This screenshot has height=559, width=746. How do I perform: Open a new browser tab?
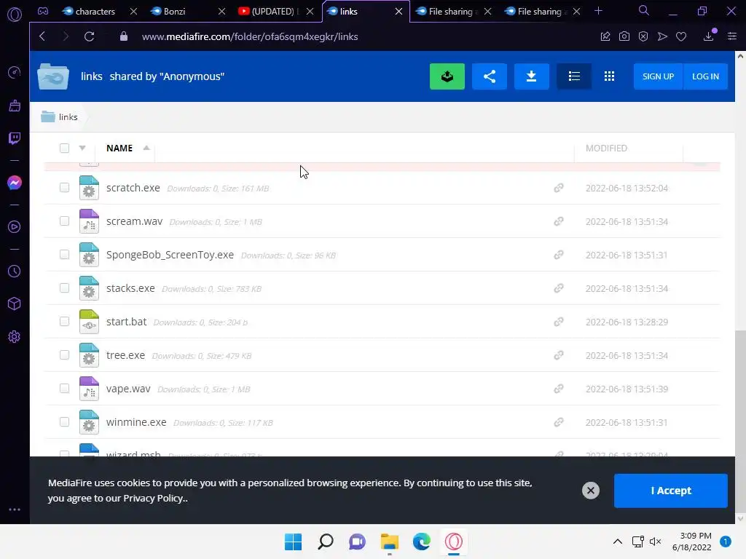(599, 11)
